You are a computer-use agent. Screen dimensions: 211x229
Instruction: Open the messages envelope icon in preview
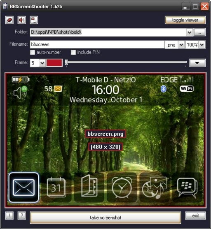point(24,187)
